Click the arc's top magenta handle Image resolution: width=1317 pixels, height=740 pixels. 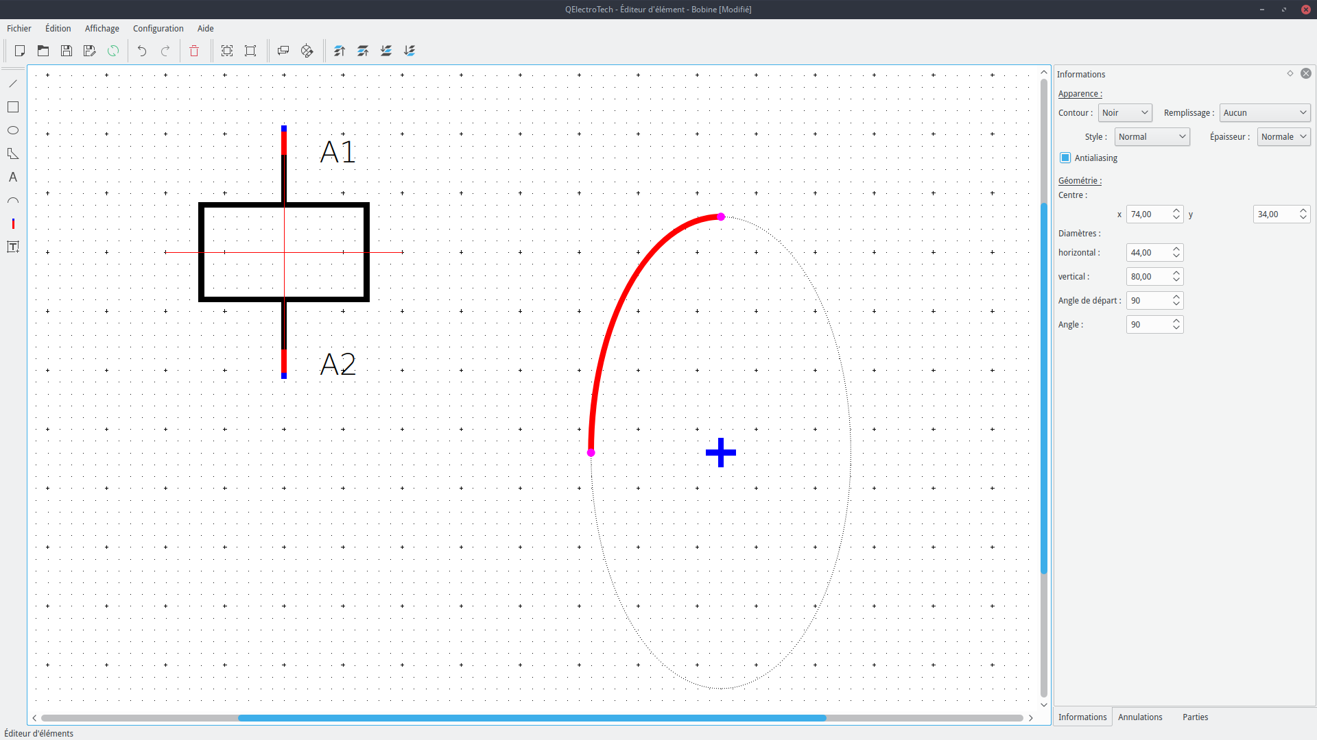(x=721, y=217)
